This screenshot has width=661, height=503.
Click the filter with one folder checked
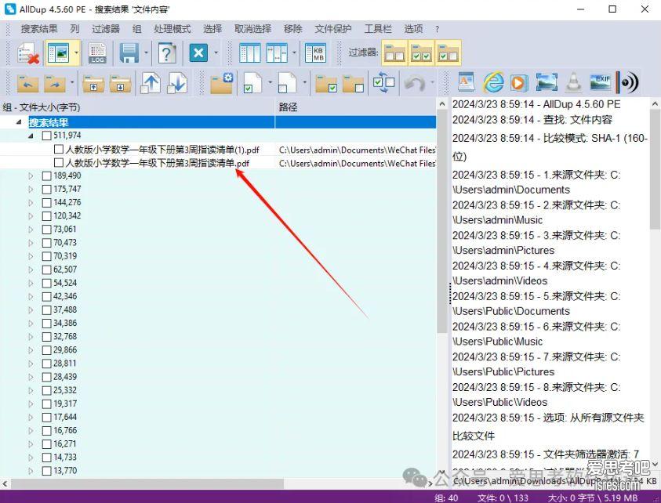[x=448, y=53]
